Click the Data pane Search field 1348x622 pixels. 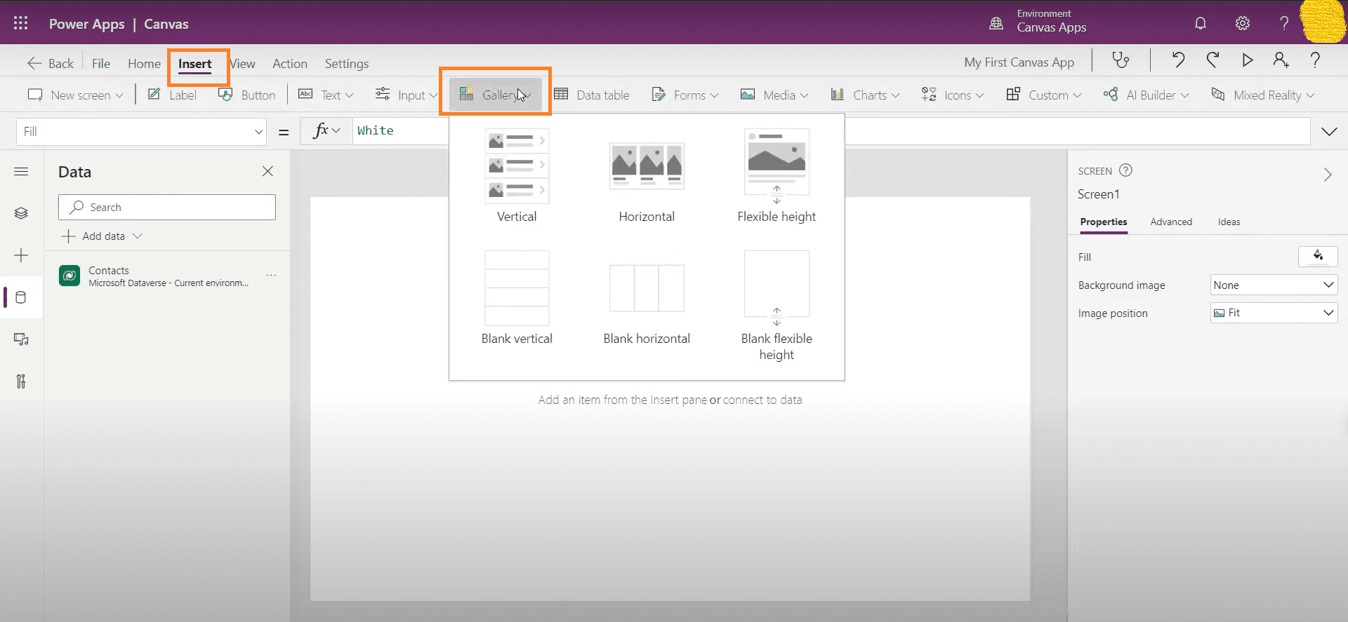click(x=167, y=208)
